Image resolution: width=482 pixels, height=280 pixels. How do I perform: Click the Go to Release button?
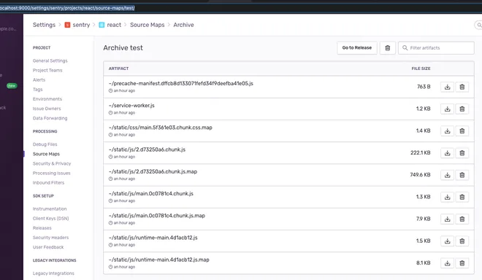click(357, 48)
